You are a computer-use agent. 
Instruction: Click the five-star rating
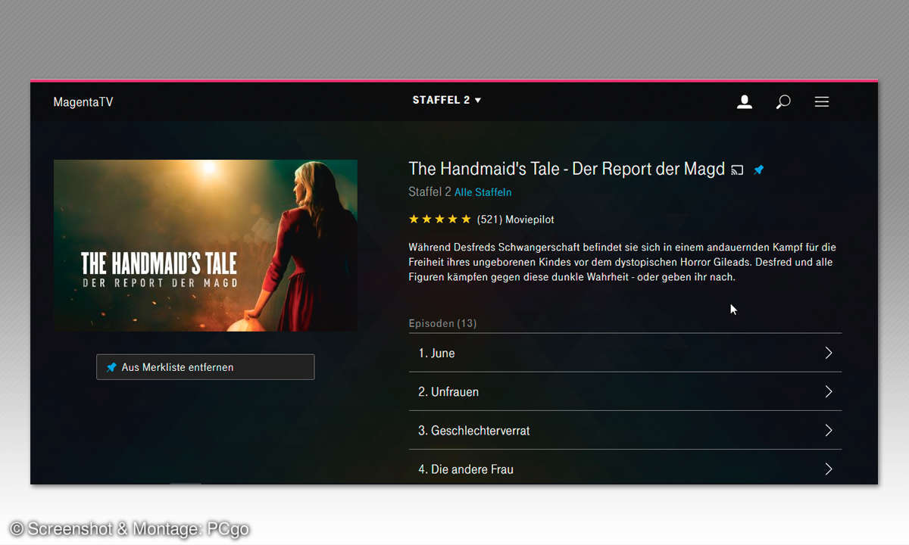(439, 220)
